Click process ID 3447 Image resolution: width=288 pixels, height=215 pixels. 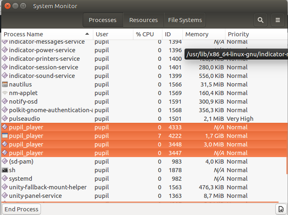pos(175,153)
